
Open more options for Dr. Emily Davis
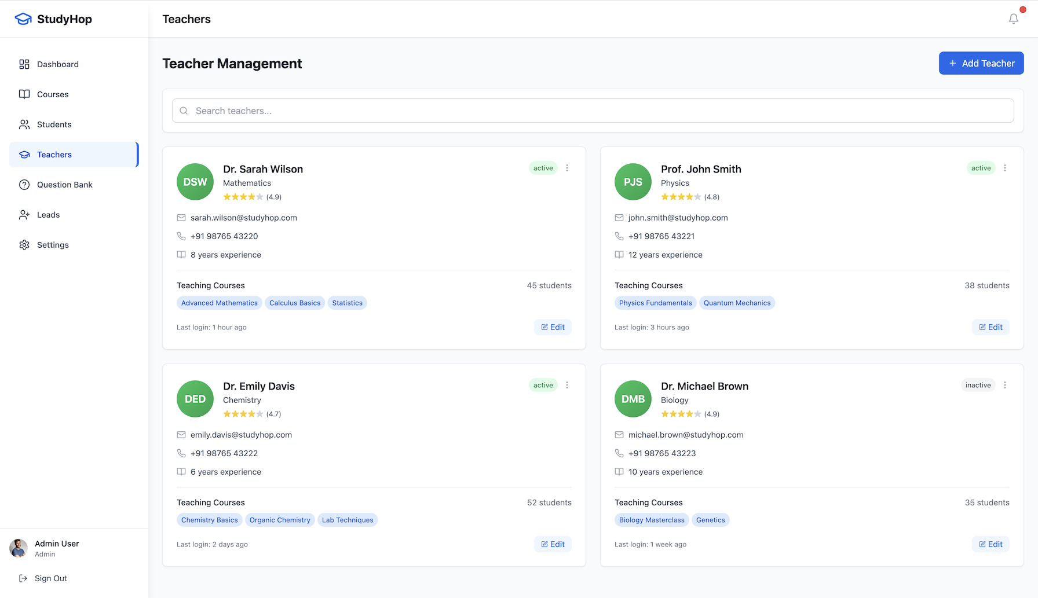567,385
